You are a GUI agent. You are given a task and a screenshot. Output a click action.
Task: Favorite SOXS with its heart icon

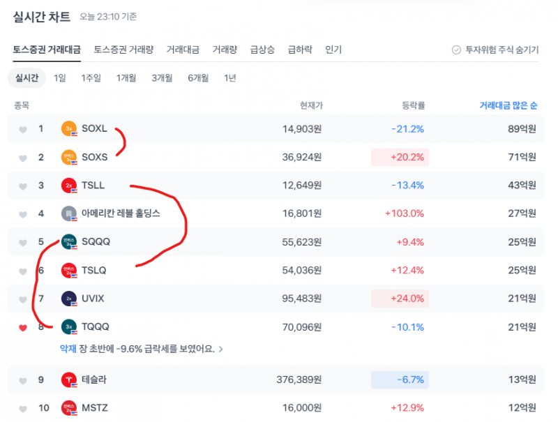[23, 158]
